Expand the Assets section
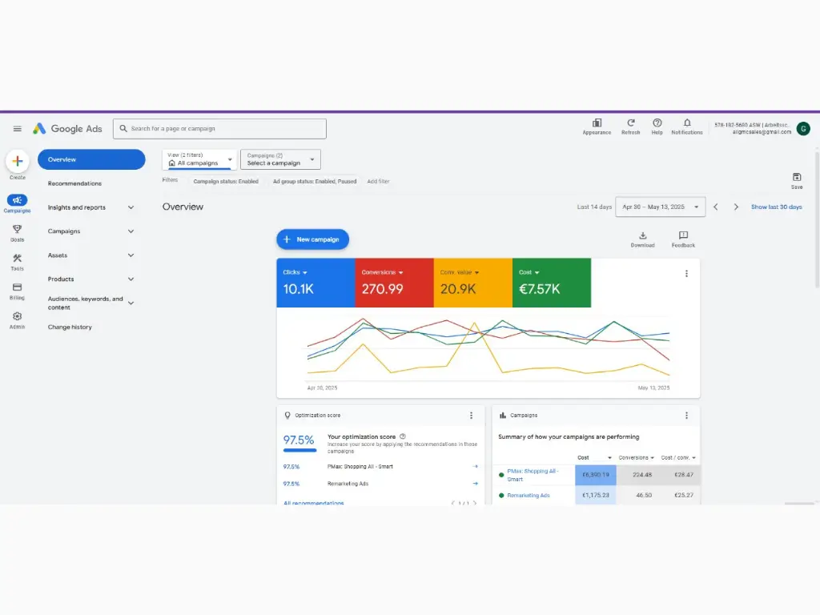This screenshot has width=820, height=615. (131, 255)
